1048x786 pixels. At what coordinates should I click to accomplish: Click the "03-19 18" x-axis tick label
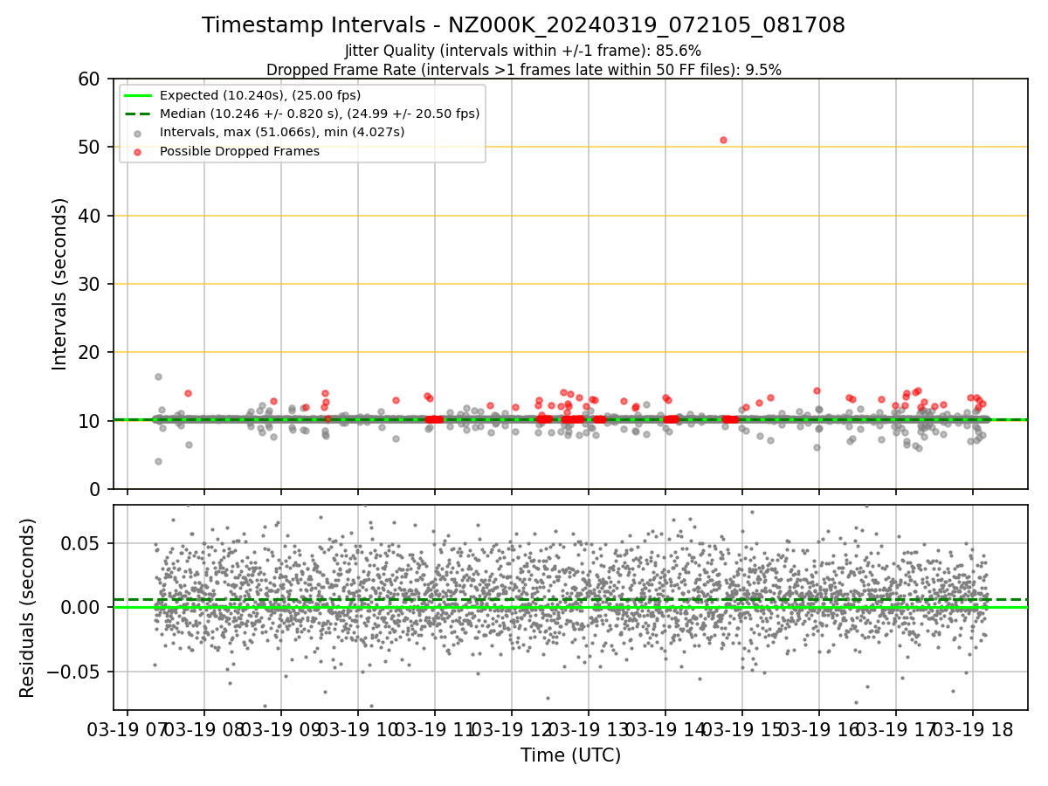pyautogui.click(x=973, y=728)
